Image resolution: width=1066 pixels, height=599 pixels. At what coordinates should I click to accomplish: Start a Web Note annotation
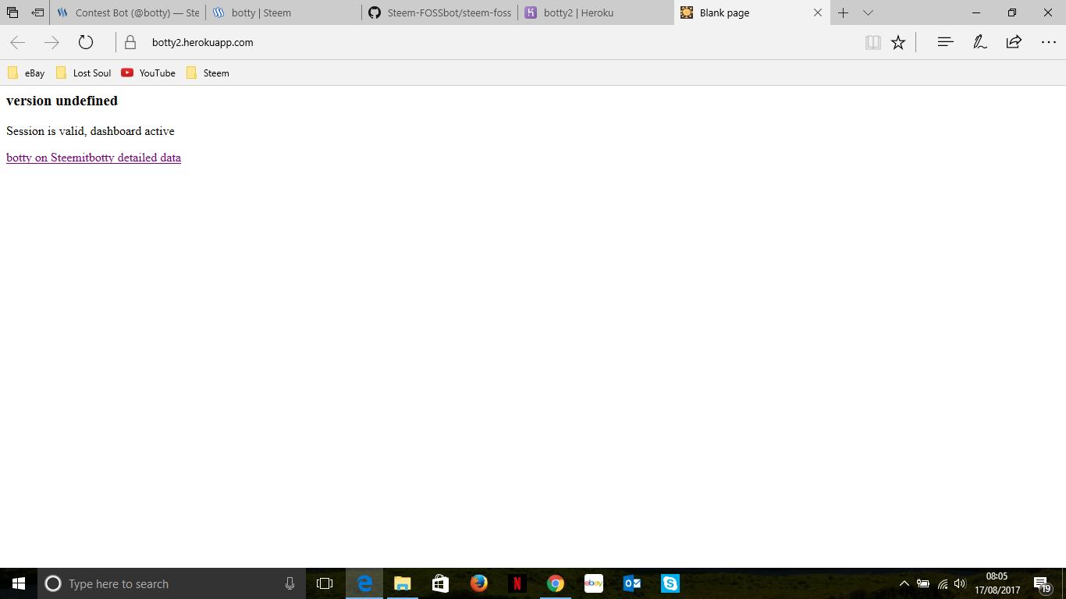click(979, 42)
